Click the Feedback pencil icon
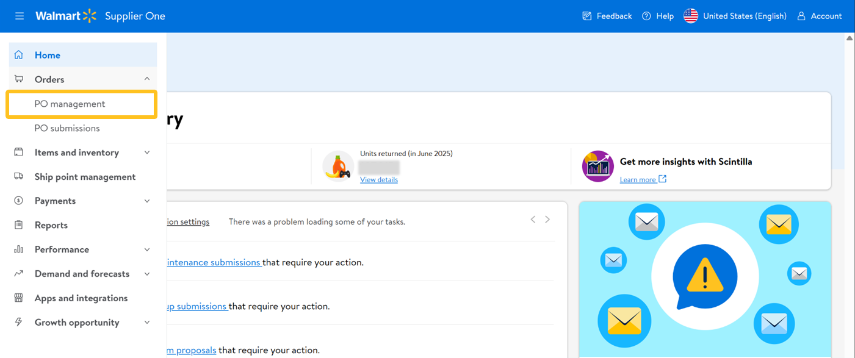The height and width of the screenshot is (358, 855). click(x=587, y=16)
